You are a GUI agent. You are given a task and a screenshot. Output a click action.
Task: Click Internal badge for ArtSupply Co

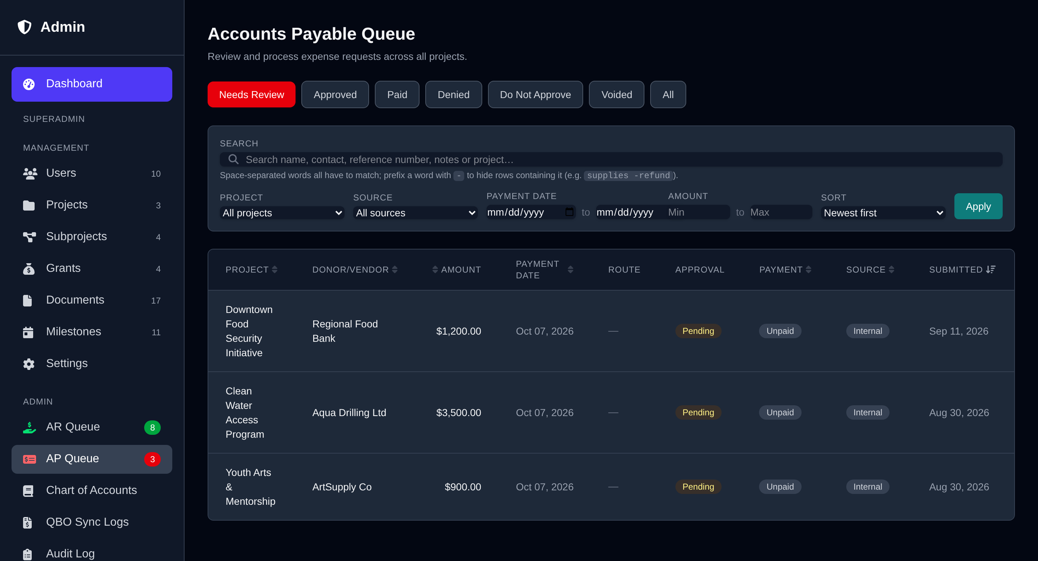[868, 487]
